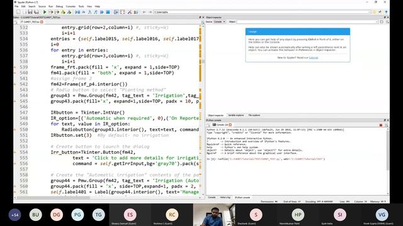Select the IPython console tab at the bottom

[242, 197]
